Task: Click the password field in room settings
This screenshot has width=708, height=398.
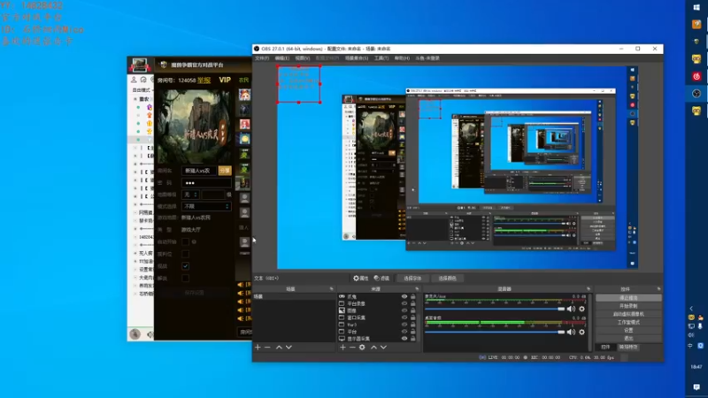Action: pyautogui.click(x=206, y=183)
